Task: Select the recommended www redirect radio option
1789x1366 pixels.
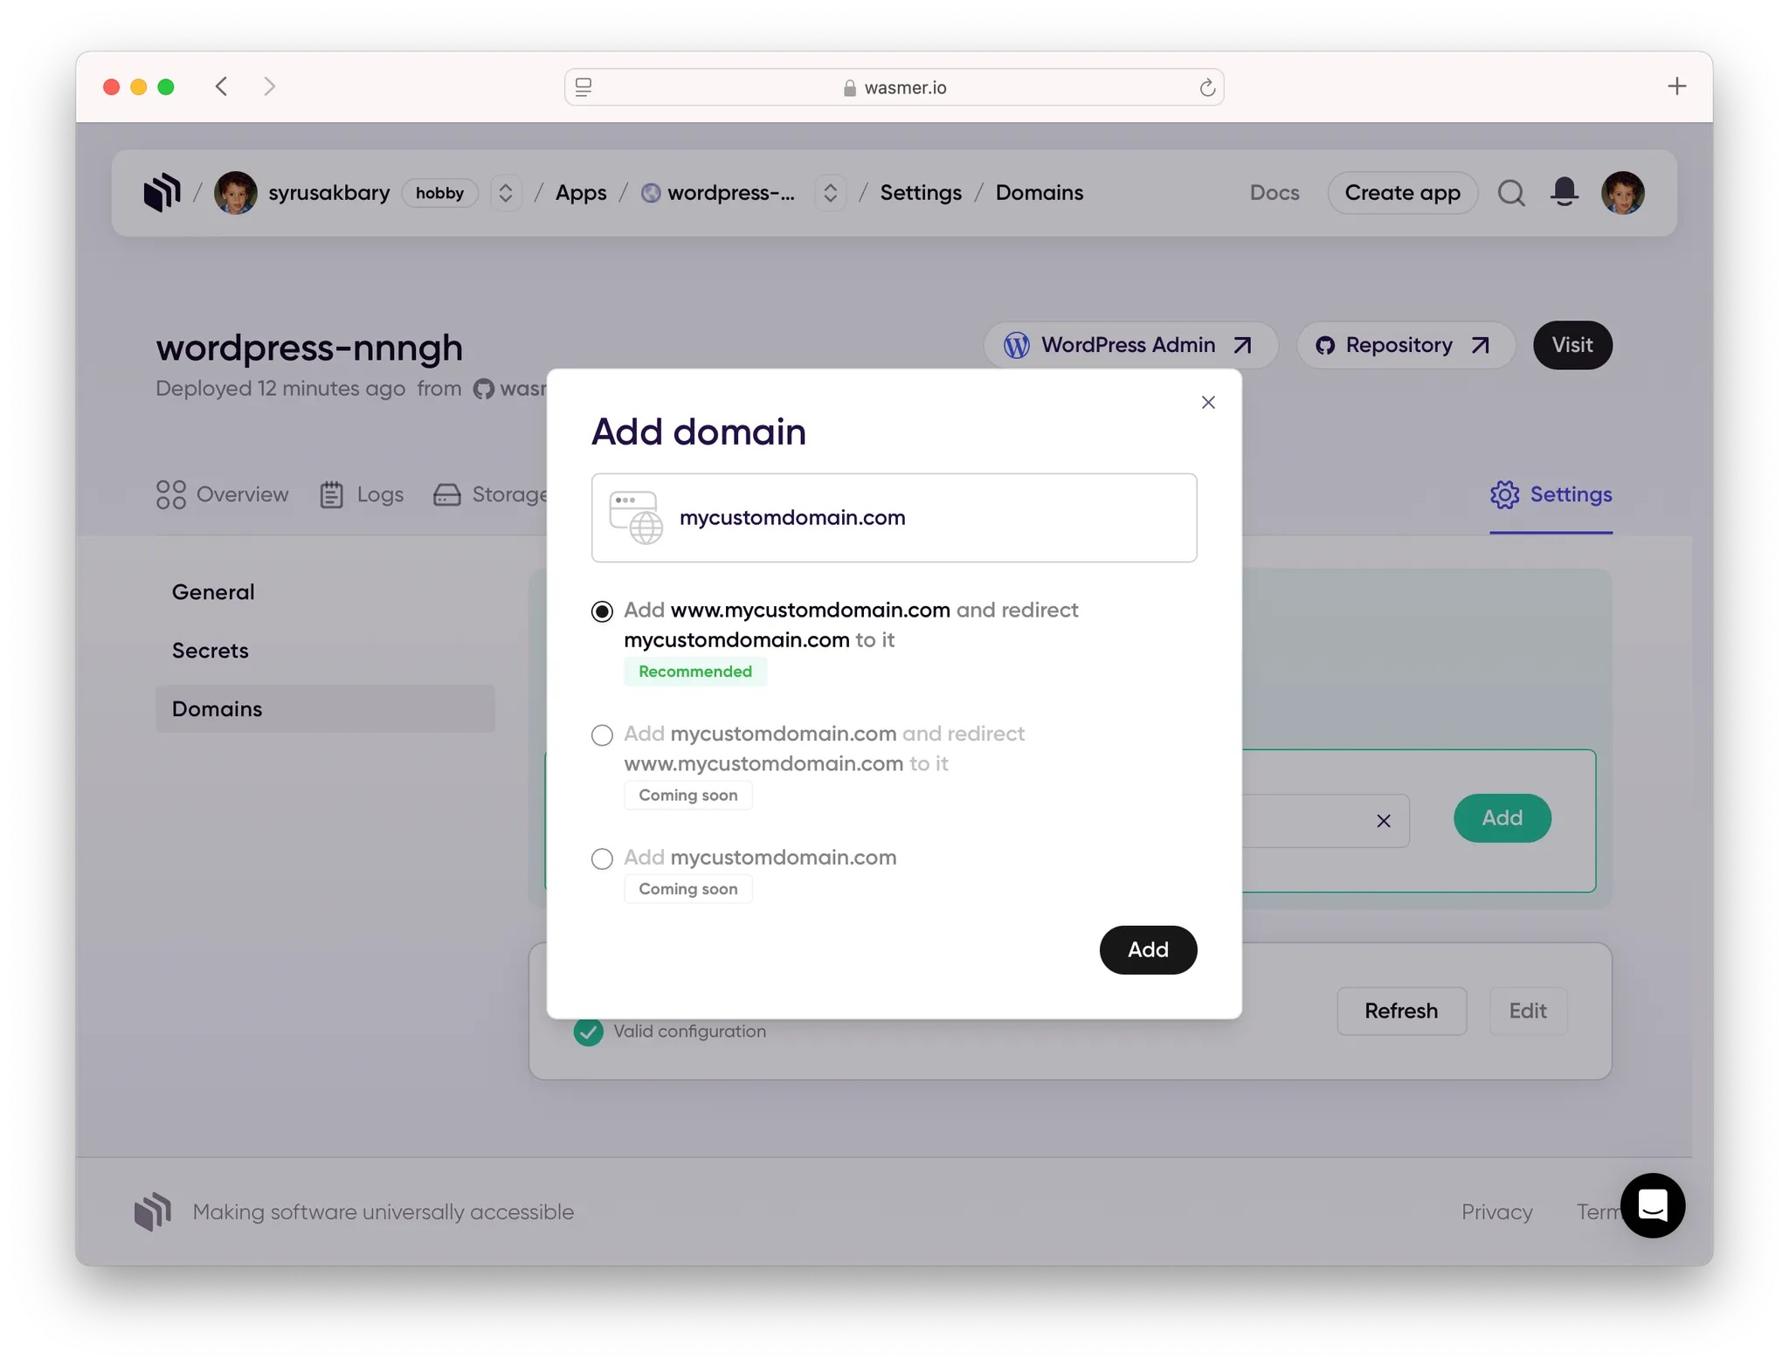Action: (602, 611)
